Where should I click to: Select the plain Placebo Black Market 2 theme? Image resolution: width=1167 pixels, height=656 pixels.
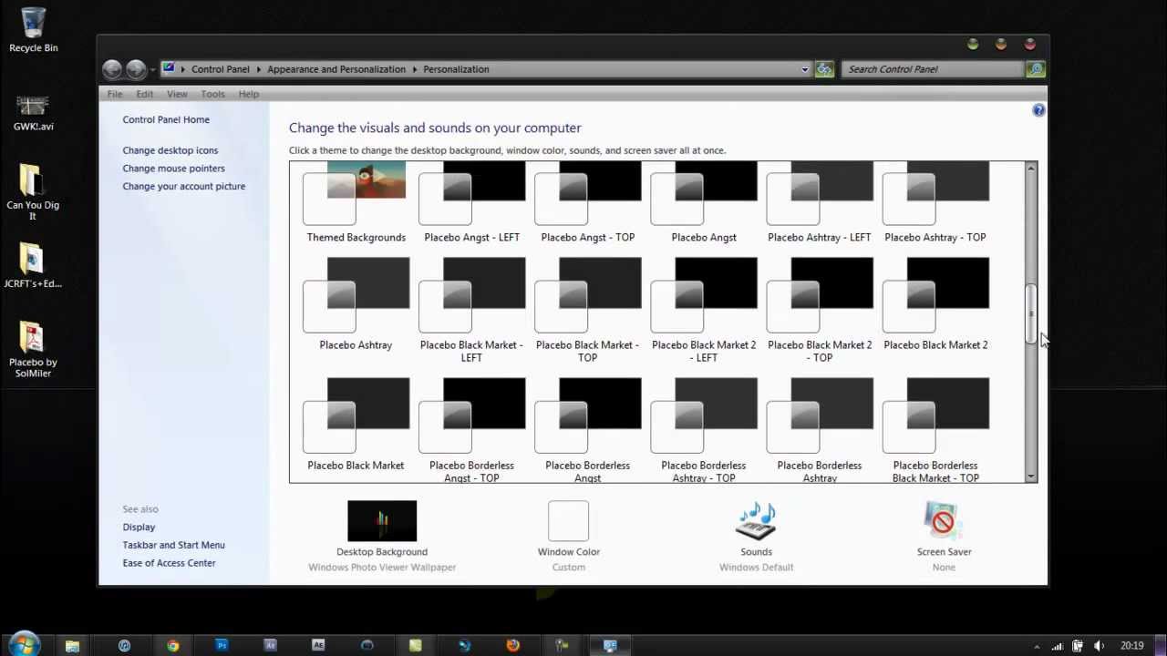coord(935,304)
